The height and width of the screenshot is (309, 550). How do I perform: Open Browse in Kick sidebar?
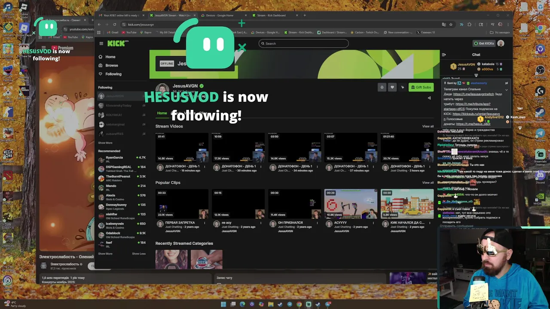tap(108, 65)
